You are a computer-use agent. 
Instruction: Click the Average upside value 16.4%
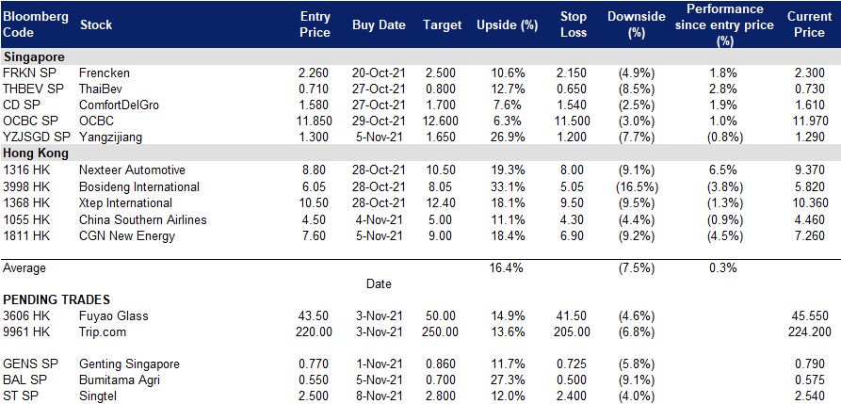[x=507, y=267]
